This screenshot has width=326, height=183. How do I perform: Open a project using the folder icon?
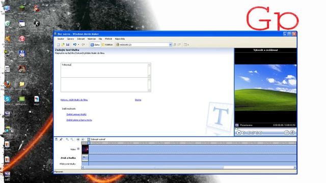[63, 45]
